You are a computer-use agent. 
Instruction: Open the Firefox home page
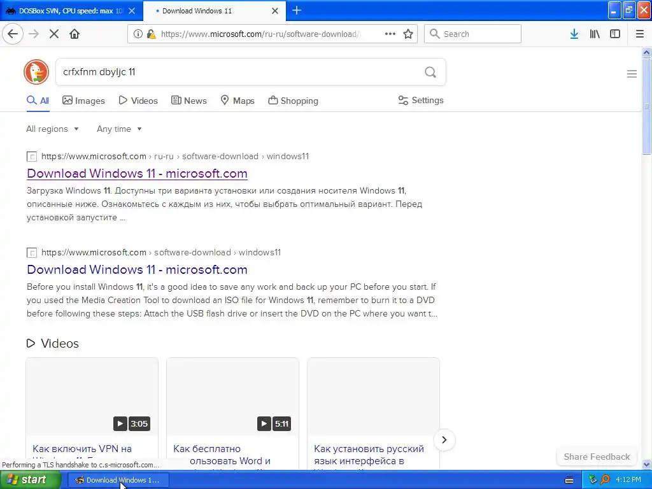(74, 34)
